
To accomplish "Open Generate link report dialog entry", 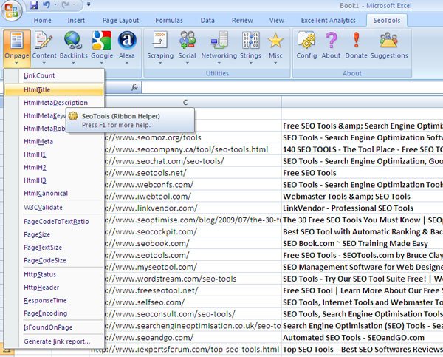I will (x=54, y=341).
